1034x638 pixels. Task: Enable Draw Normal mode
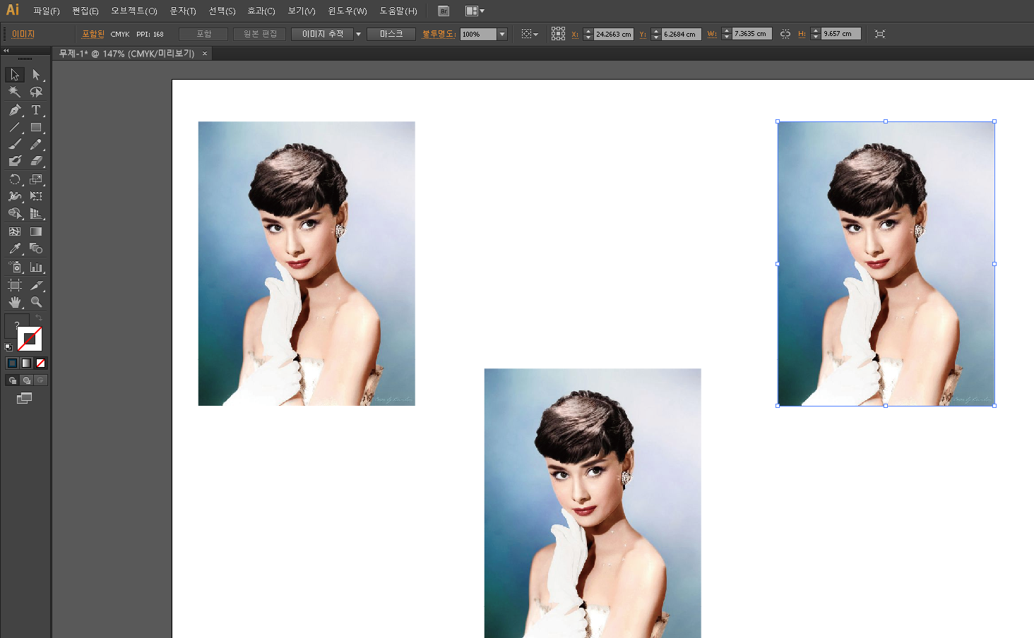click(x=13, y=380)
